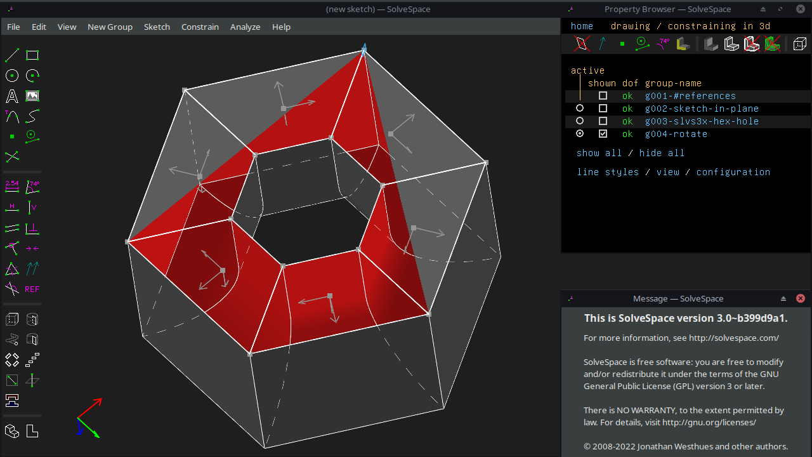Click the show all link
The image size is (812, 457).
(599, 153)
